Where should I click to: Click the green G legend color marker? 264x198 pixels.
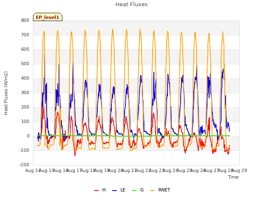click(x=134, y=191)
